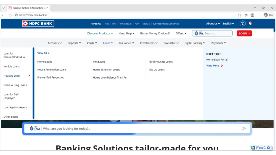Switch to Wholesale segment
The width and height of the screenshot is (276, 155).
[x=125, y=24]
